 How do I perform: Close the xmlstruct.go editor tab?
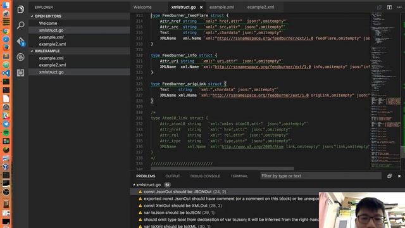[201, 7]
